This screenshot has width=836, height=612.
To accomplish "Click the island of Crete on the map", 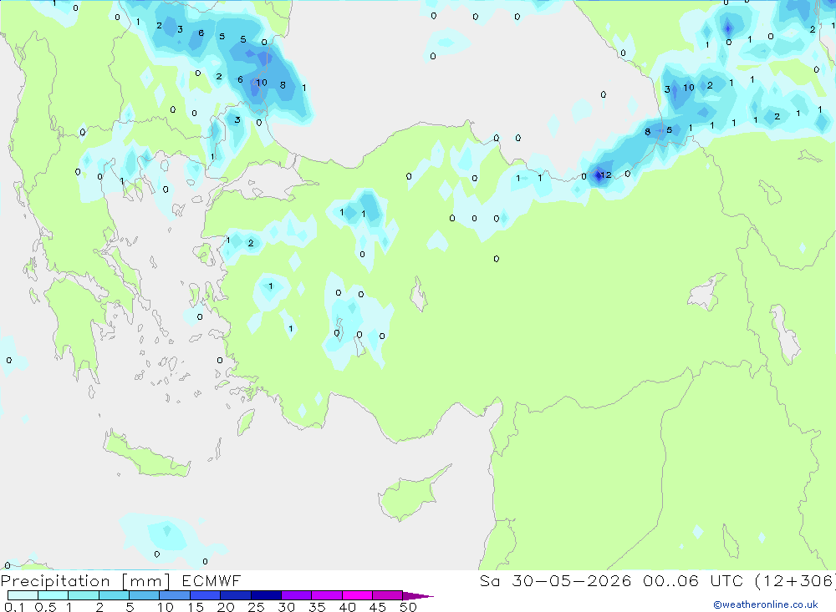I will click(x=145, y=457).
